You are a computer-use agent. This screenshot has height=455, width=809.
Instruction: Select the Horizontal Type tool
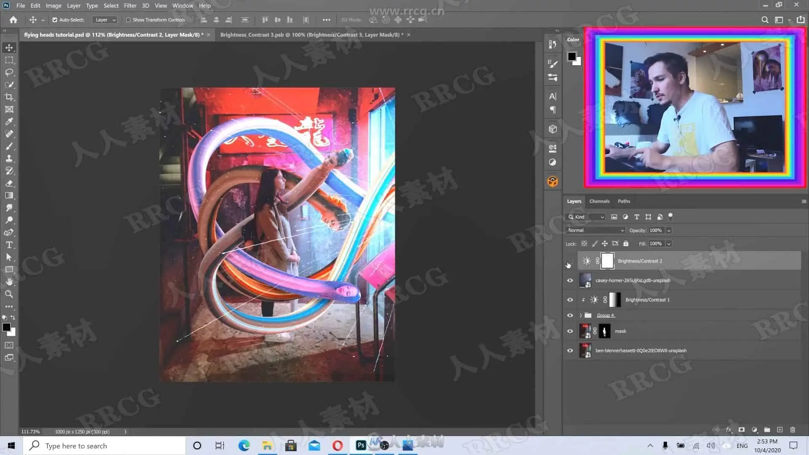click(x=9, y=245)
